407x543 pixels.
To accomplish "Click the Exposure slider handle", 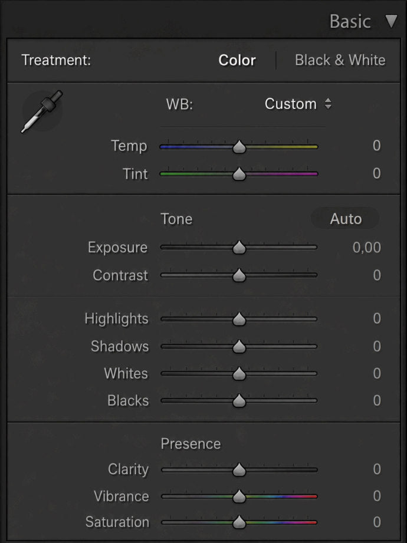I will pos(239,248).
